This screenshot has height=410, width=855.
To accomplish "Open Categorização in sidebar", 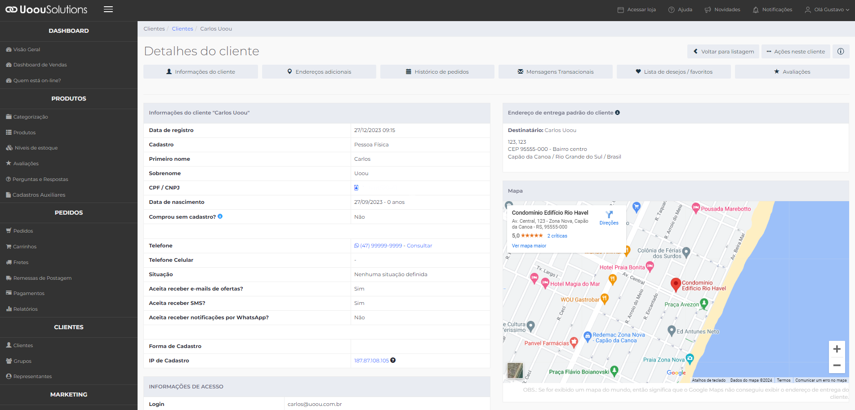I will (x=27, y=117).
